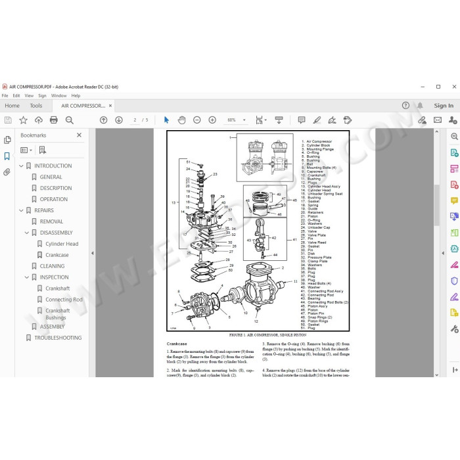Choose the selection arrow tool
Screen dimensions: 460x460
166,120
